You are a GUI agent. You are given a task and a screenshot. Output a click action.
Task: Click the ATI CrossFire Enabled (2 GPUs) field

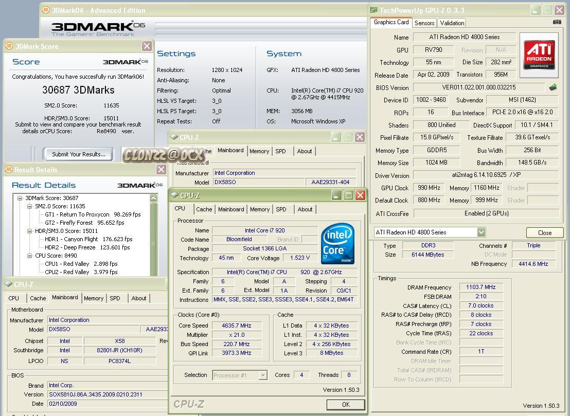(x=486, y=213)
